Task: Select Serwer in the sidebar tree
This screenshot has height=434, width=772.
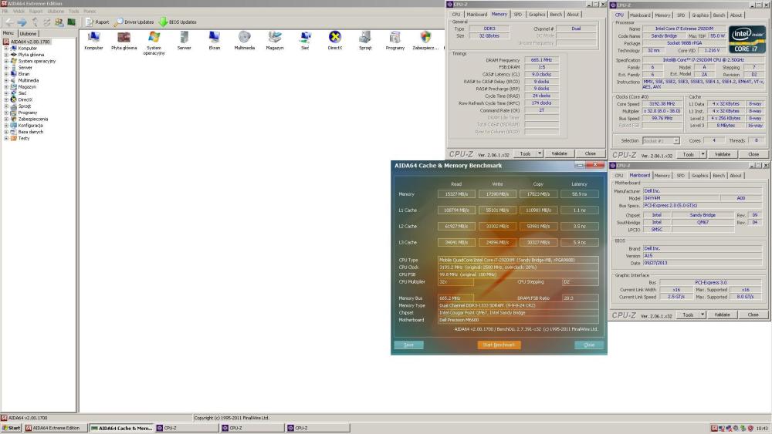Action: click(25, 67)
